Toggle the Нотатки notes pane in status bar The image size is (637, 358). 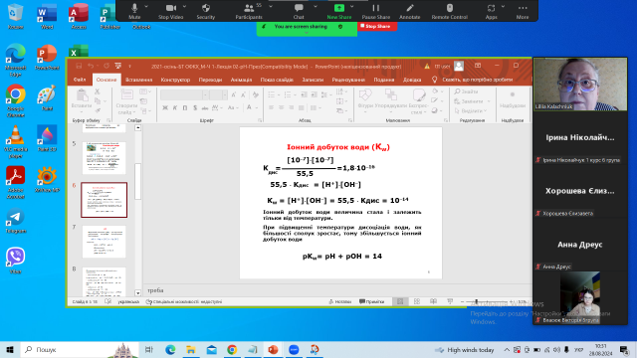[x=340, y=301]
